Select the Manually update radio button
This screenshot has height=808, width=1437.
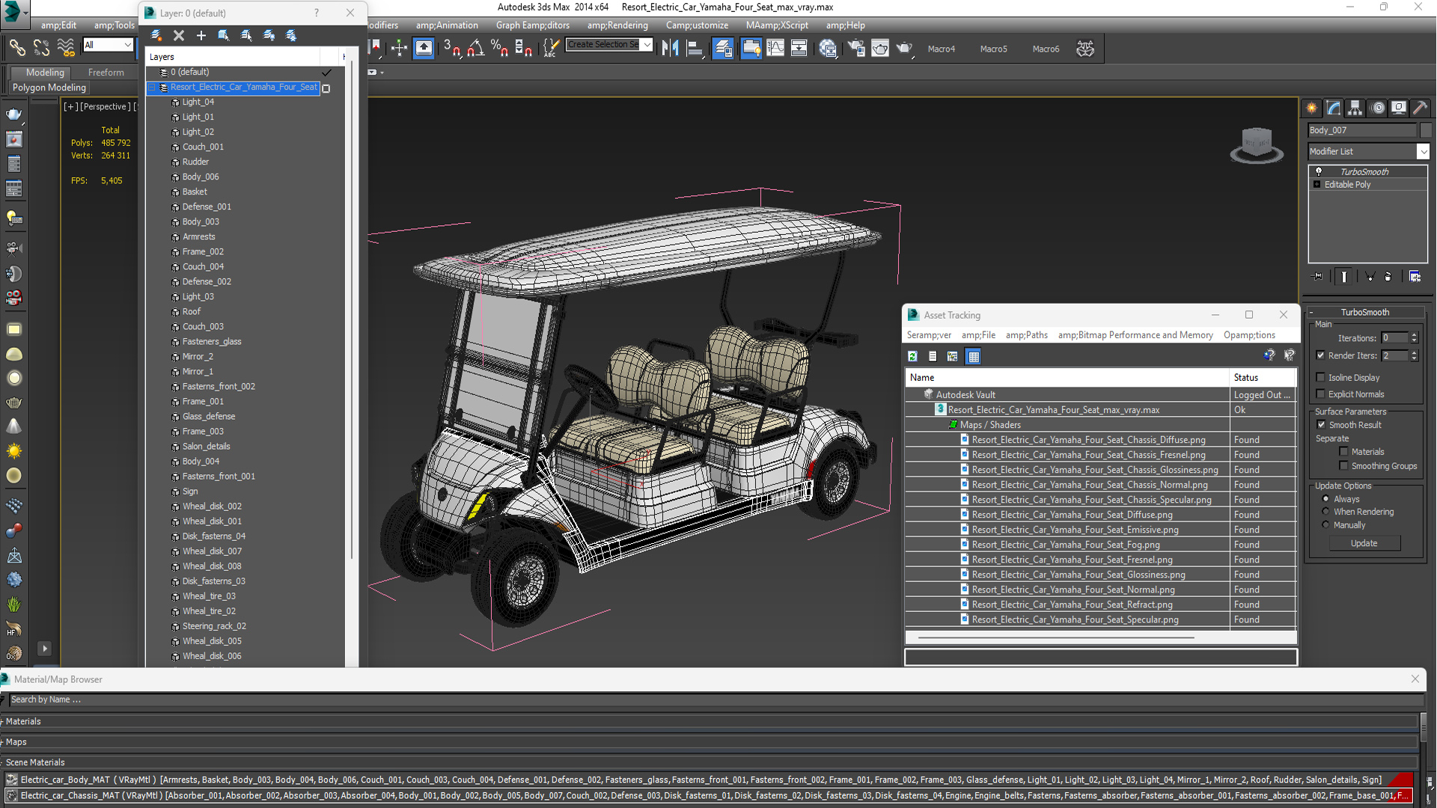1326,525
